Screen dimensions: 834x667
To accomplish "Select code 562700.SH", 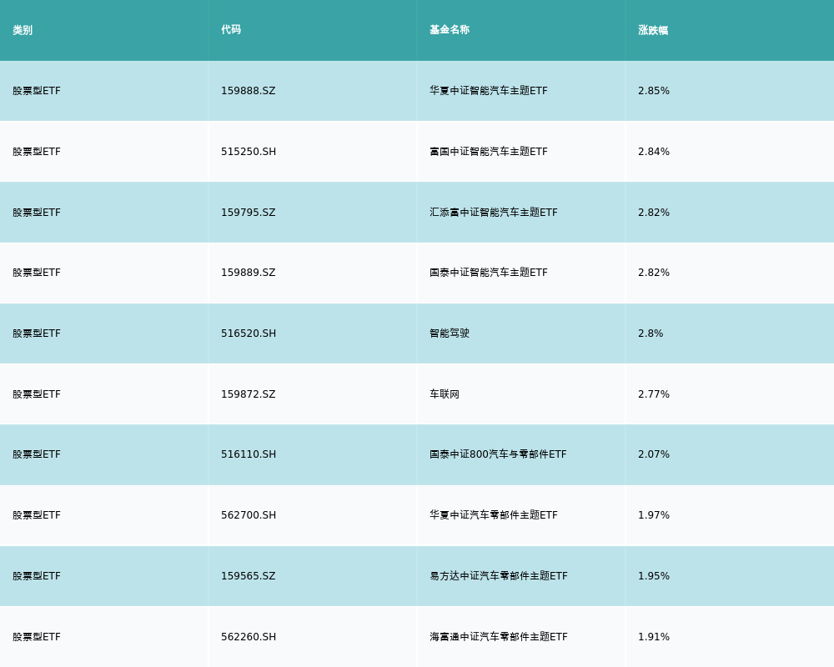I will pos(249,515).
